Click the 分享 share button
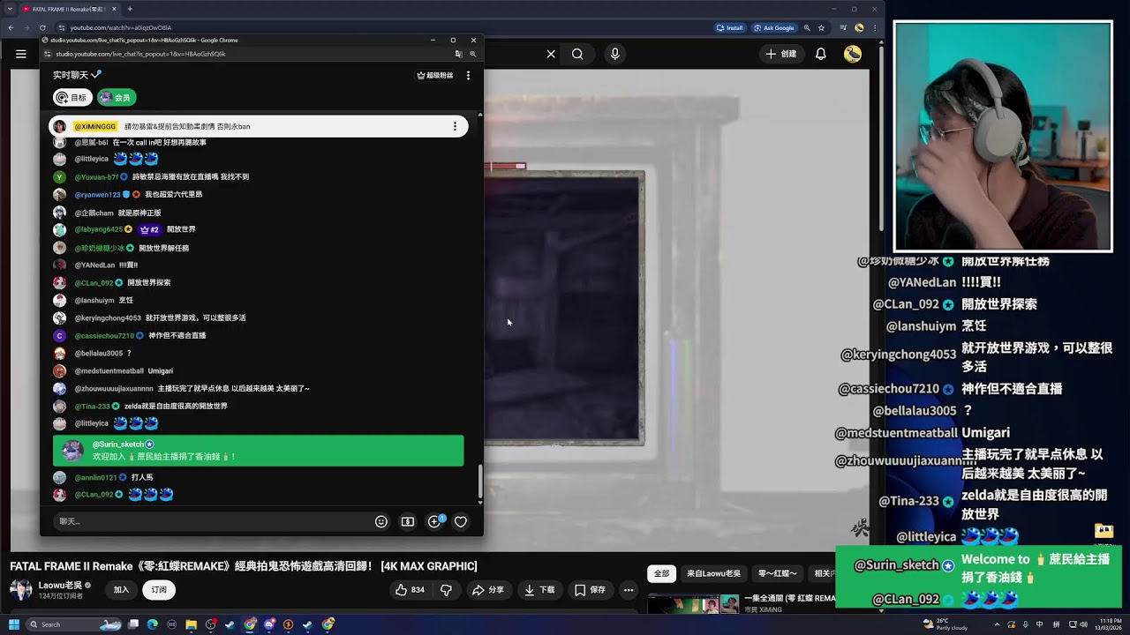The image size is (1130, 635). coord(488,590)
